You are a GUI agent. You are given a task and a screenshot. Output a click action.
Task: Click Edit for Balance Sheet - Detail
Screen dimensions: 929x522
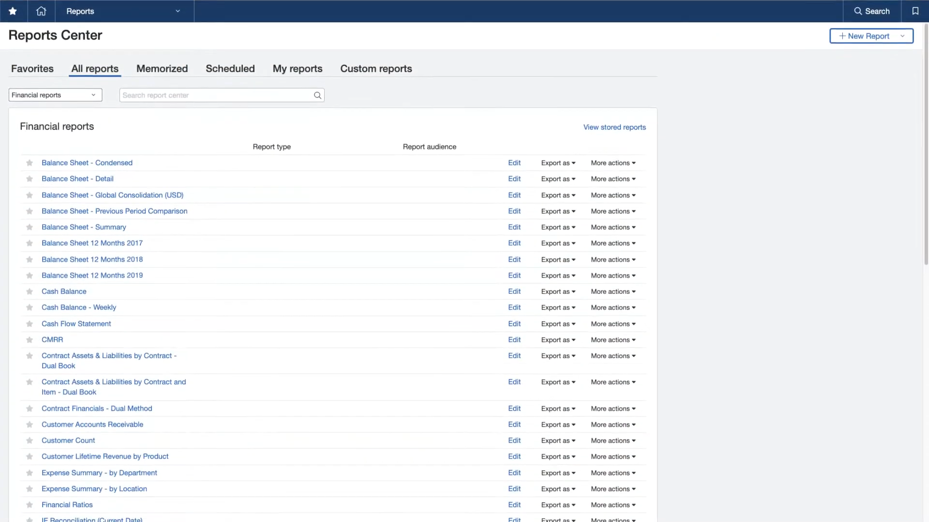[x=514, y=179]
